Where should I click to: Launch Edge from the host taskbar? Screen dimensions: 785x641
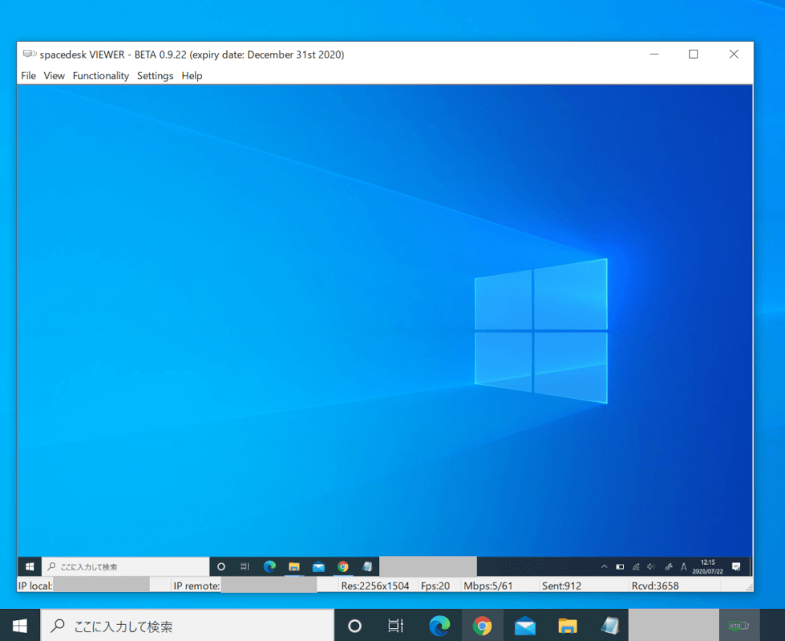(439, 626)
